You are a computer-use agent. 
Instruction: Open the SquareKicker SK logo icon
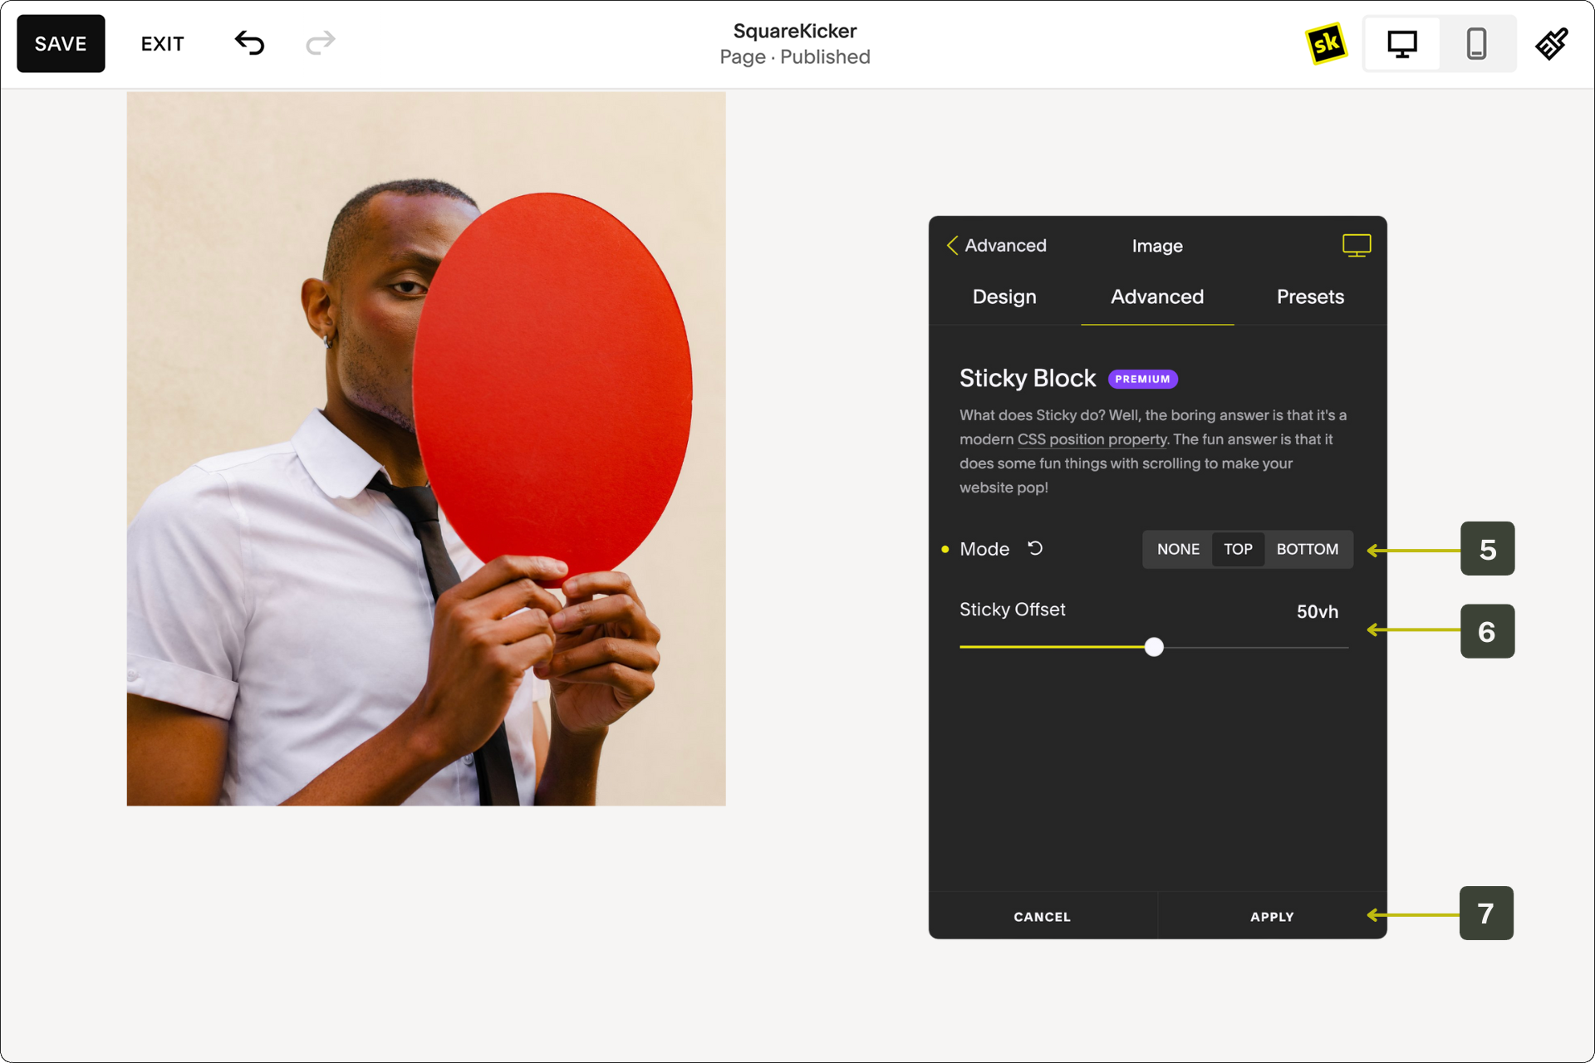click(1326, 43)
